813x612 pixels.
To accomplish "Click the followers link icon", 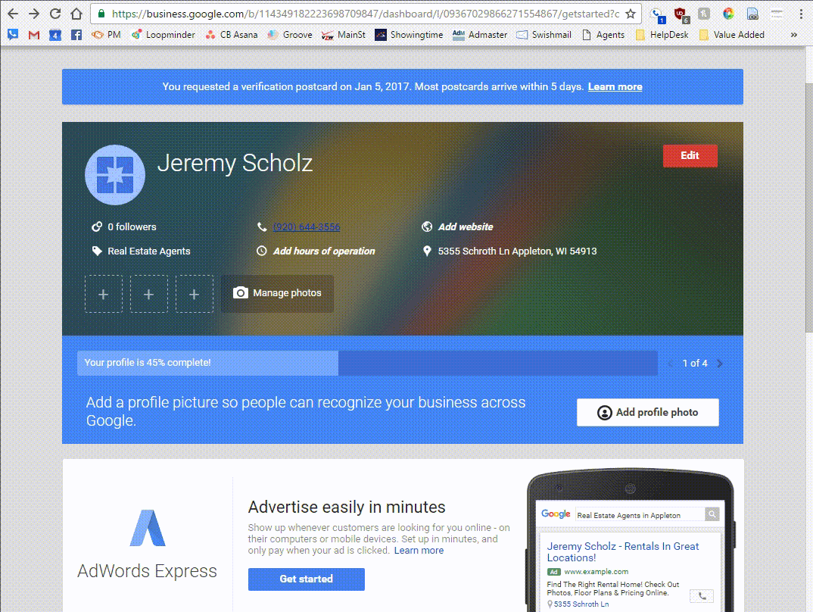I will click(96, 226).
